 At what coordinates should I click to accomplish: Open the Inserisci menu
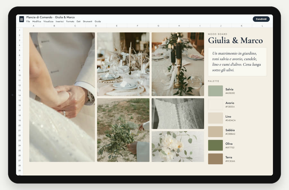(x=60, y=22)
